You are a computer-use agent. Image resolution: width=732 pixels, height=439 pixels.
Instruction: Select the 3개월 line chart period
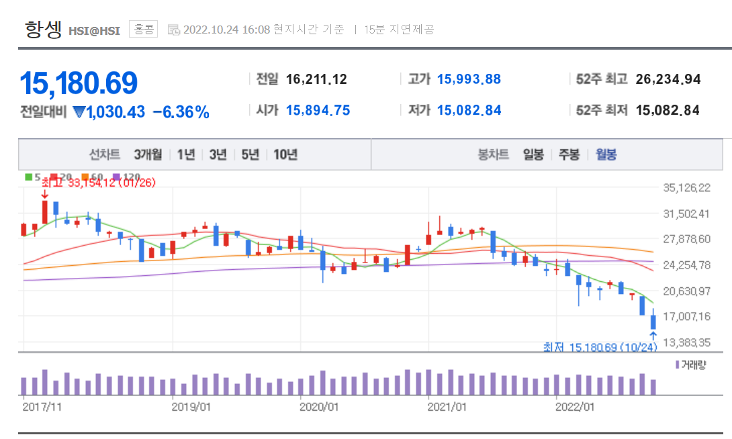click(x=148, y=154)
